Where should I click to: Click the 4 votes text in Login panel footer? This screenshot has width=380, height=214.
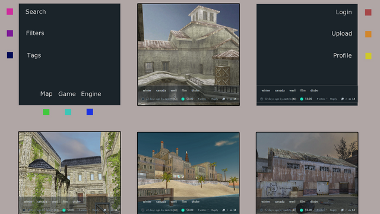(321, 99)
